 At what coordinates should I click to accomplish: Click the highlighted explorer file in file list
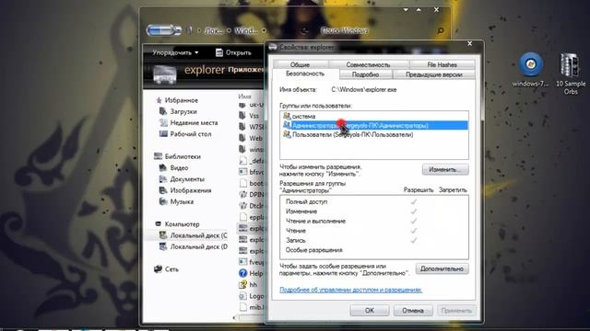pos(251,229)
